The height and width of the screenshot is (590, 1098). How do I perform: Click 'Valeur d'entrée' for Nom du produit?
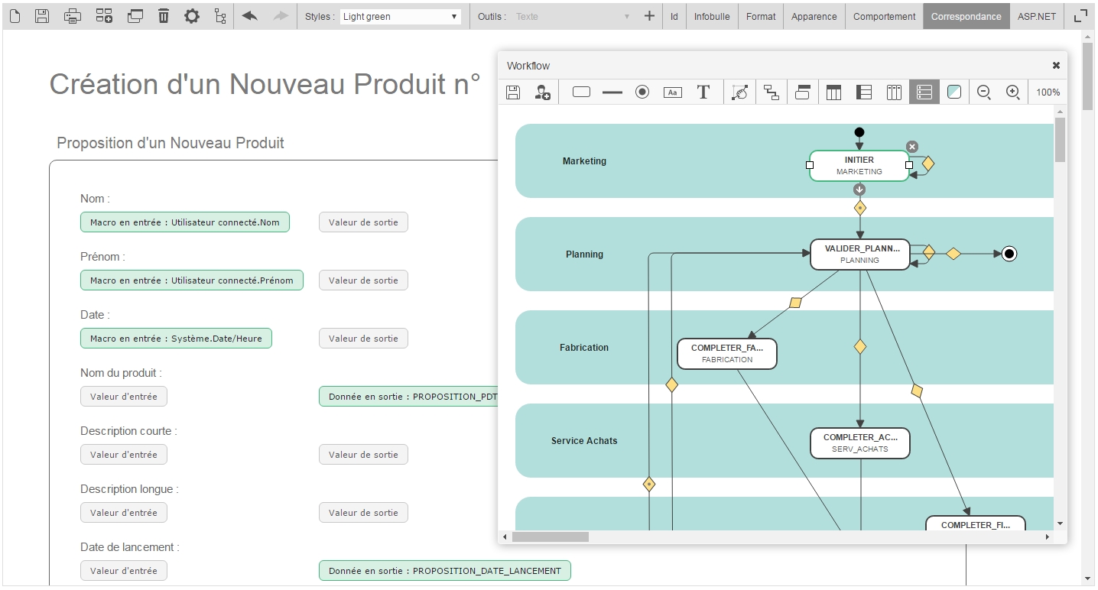[124, 397]
